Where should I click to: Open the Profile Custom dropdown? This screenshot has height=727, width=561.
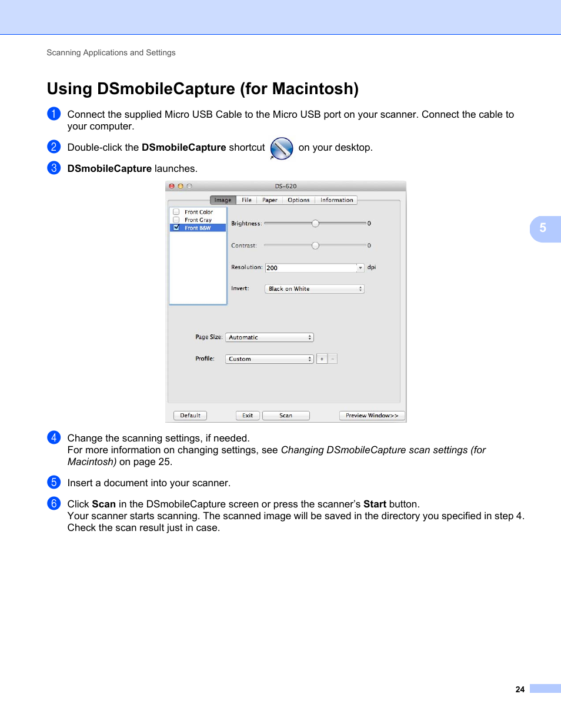(x=269, y=359)
